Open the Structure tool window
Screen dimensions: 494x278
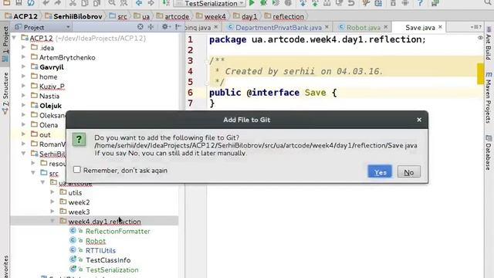[x=5, y=93]
